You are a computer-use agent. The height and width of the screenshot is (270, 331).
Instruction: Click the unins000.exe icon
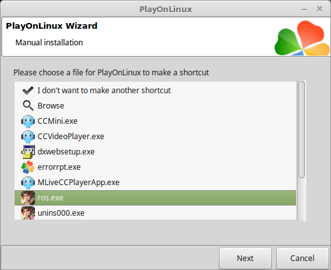tap(28, 213)
